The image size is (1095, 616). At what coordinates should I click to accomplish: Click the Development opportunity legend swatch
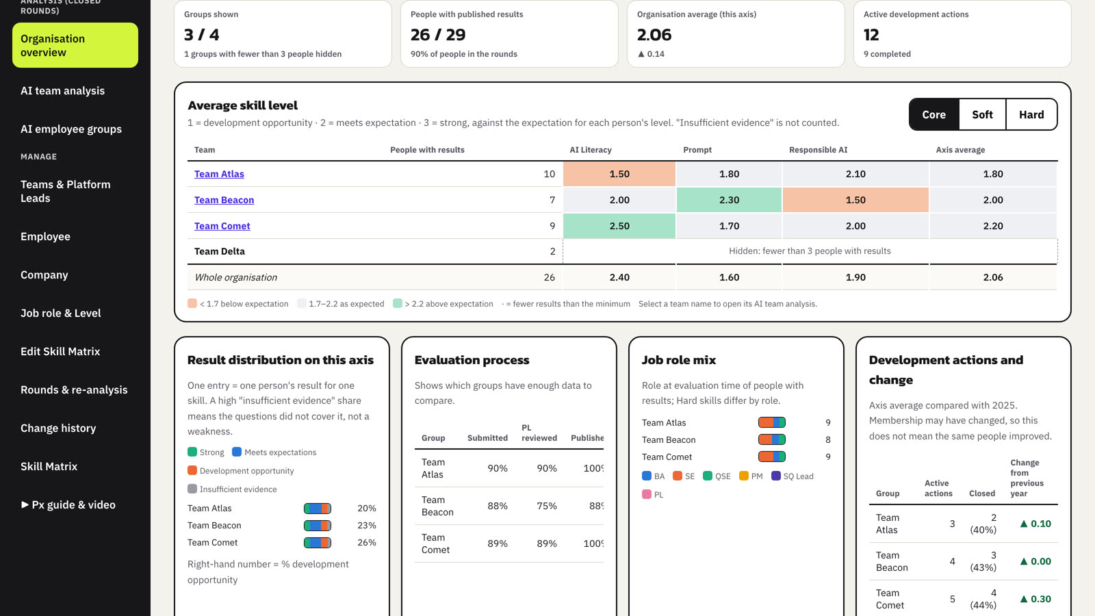(192, 470)
